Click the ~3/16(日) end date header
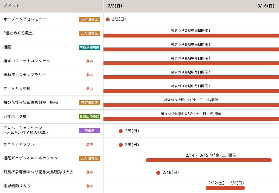 point(265,6)
